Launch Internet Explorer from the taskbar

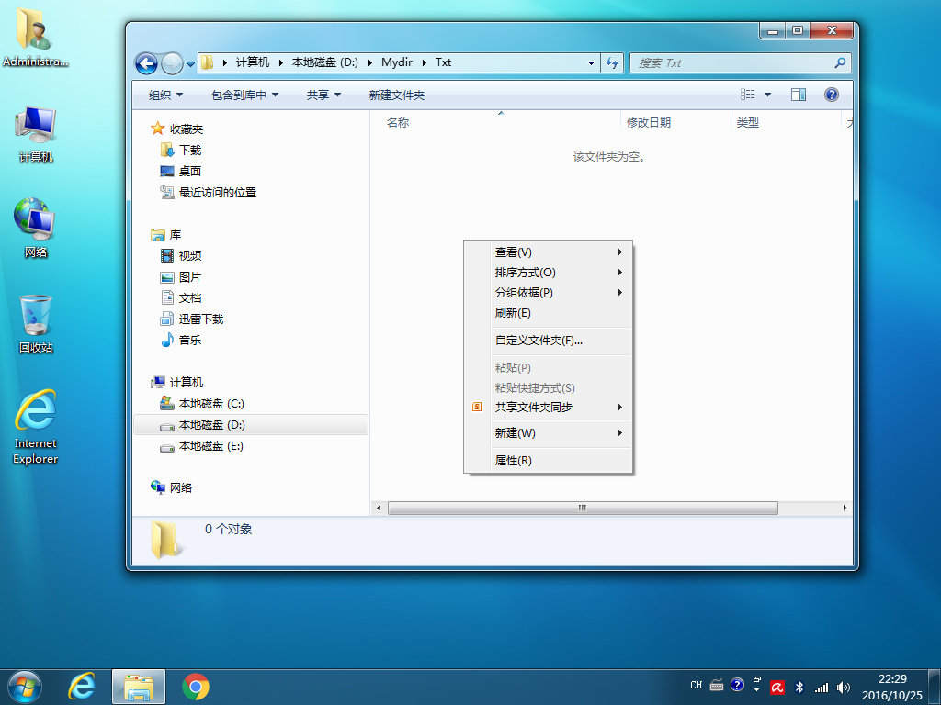pyautogui.click(x=82, y=687)
